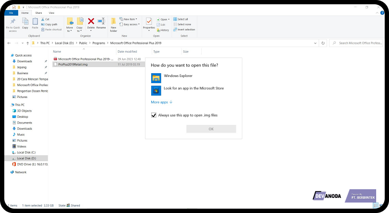This screenshot has height=213, width=389.
Task: Select the ProPlus2019Retail.img file
Action: pyautogui.click(x=98, y=65)
